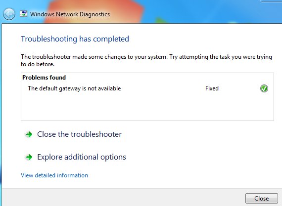282x206 pixels.
Task: Click the green arrow beside Explore additional options
Action: point(29,157)
